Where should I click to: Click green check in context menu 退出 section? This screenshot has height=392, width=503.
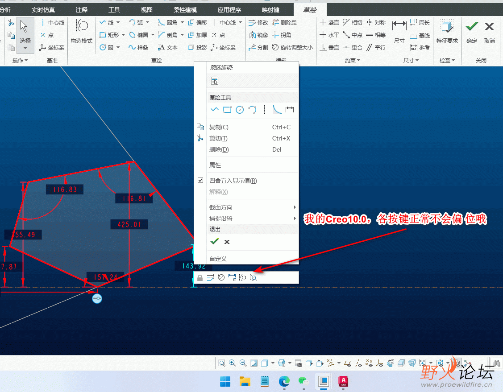point(214,241)
